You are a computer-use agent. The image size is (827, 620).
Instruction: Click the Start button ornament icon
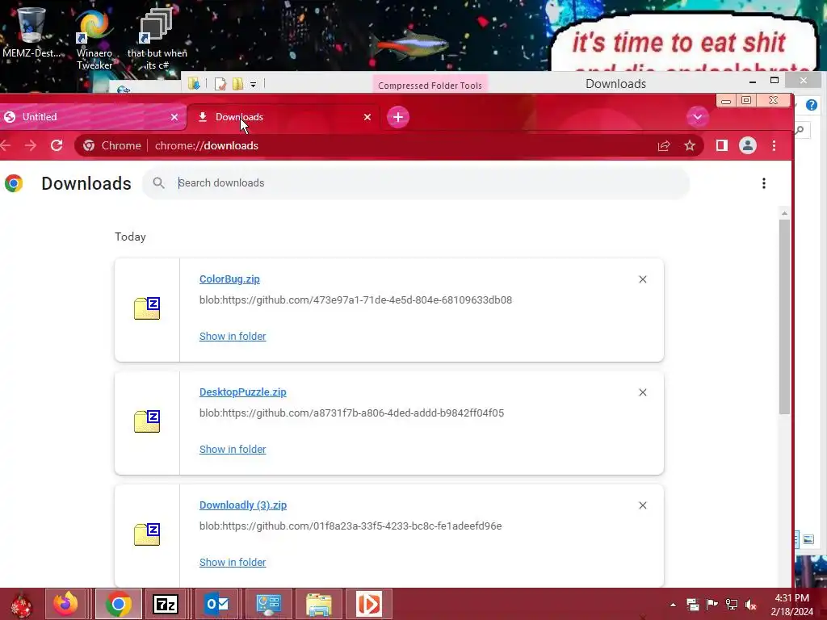(x=21, y=605)
